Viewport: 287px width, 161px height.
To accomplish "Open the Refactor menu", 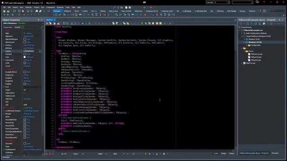I will pos(28,7).
